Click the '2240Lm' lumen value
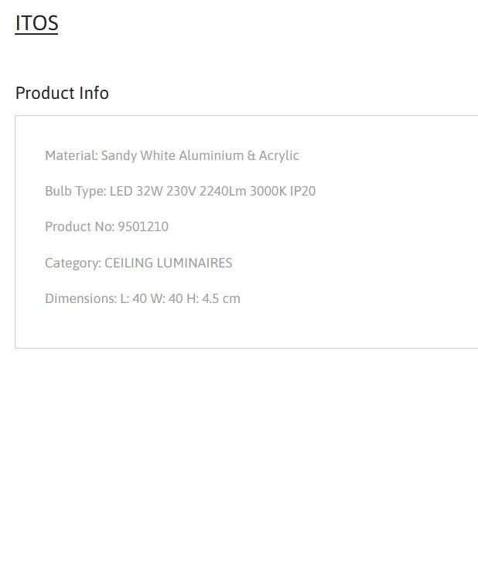This screenshot has width=478, height=562. (x=223, y=191)
